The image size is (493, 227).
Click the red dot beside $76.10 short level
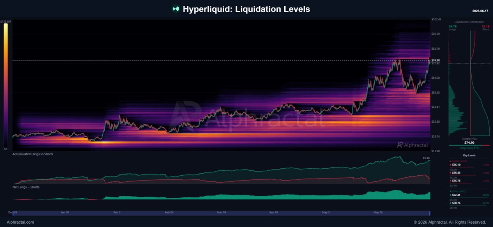tap(451, 165)
